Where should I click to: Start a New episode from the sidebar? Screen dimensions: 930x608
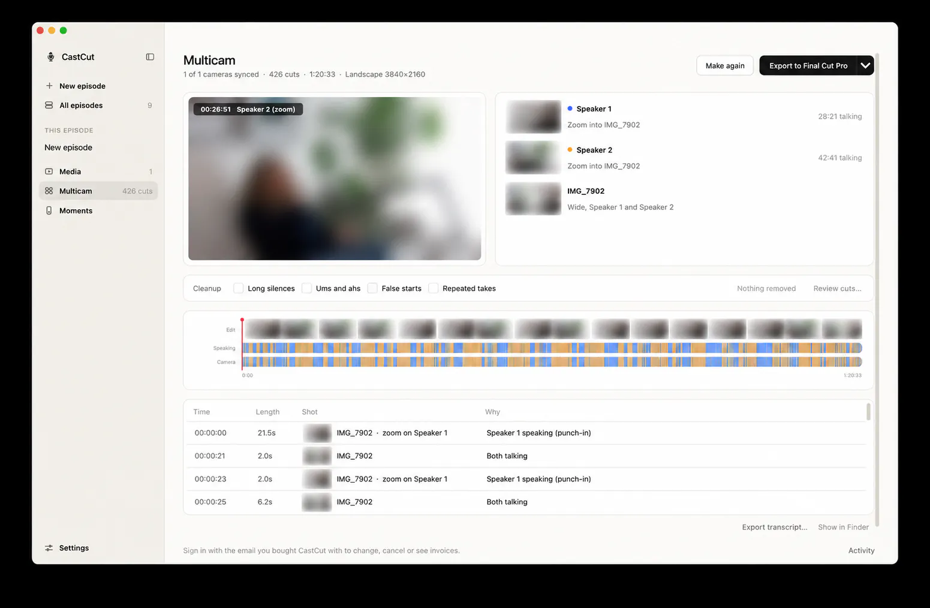coord(98,86)
